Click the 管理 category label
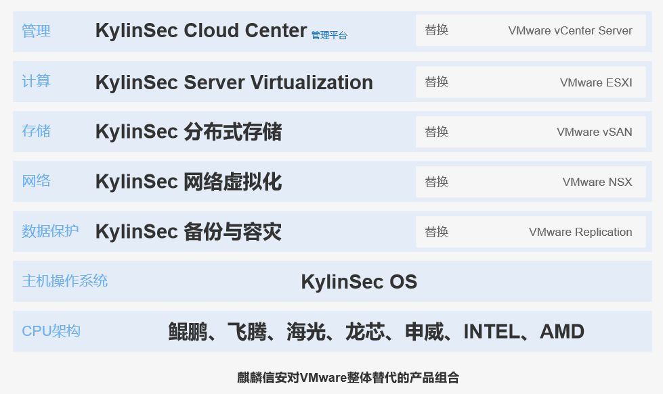The height and width of the screenshot is (394, 663). tap(36, 31)
